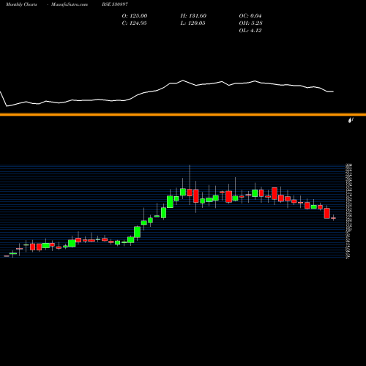Viewport: 366px width, 366px height.
Task: Click the low value 'L: 120.05'
Action: 193,23
